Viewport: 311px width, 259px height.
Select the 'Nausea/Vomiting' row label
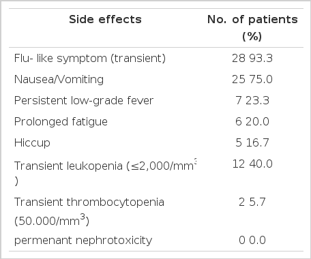tap(59, 79)
